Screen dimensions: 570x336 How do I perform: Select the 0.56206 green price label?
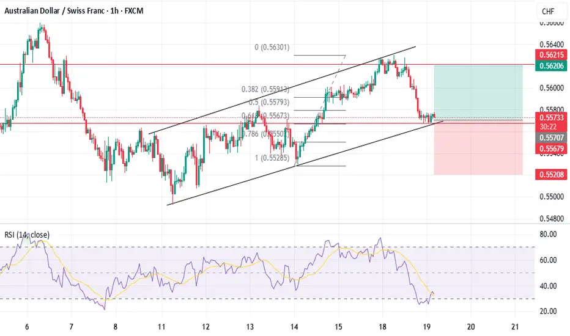551,66
